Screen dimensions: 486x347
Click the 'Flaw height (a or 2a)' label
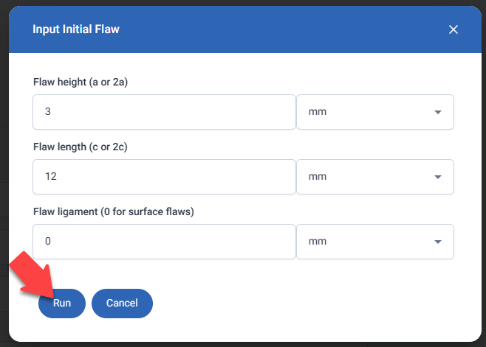(81, 82)
